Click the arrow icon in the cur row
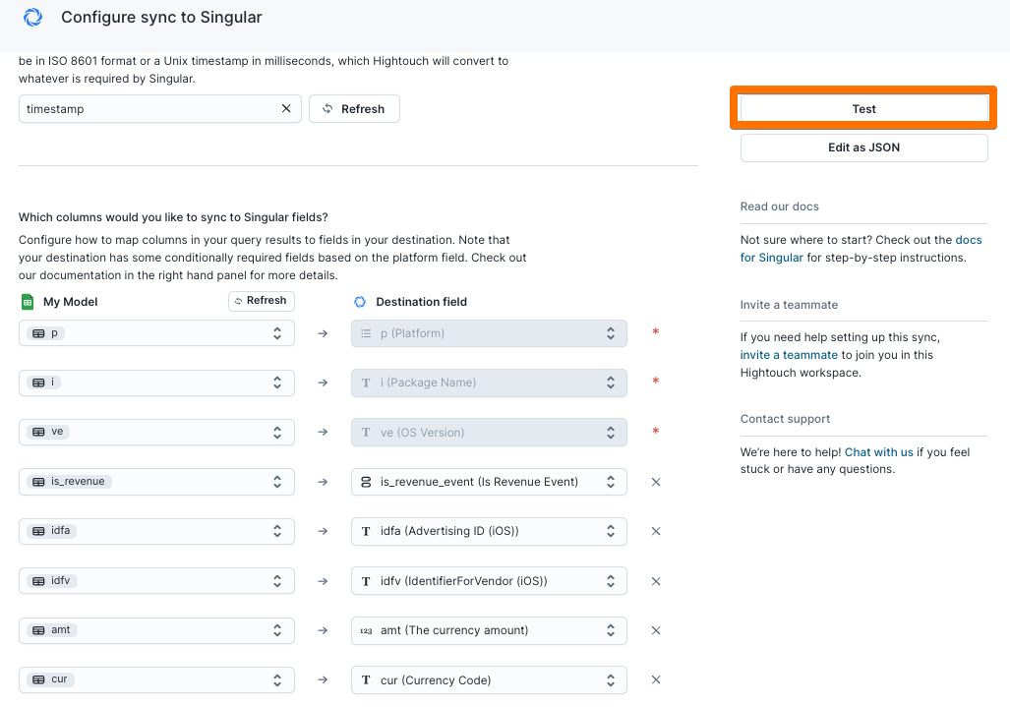Screen dimensions: 1010x707 pyautogui.click(x=323, y=679)
